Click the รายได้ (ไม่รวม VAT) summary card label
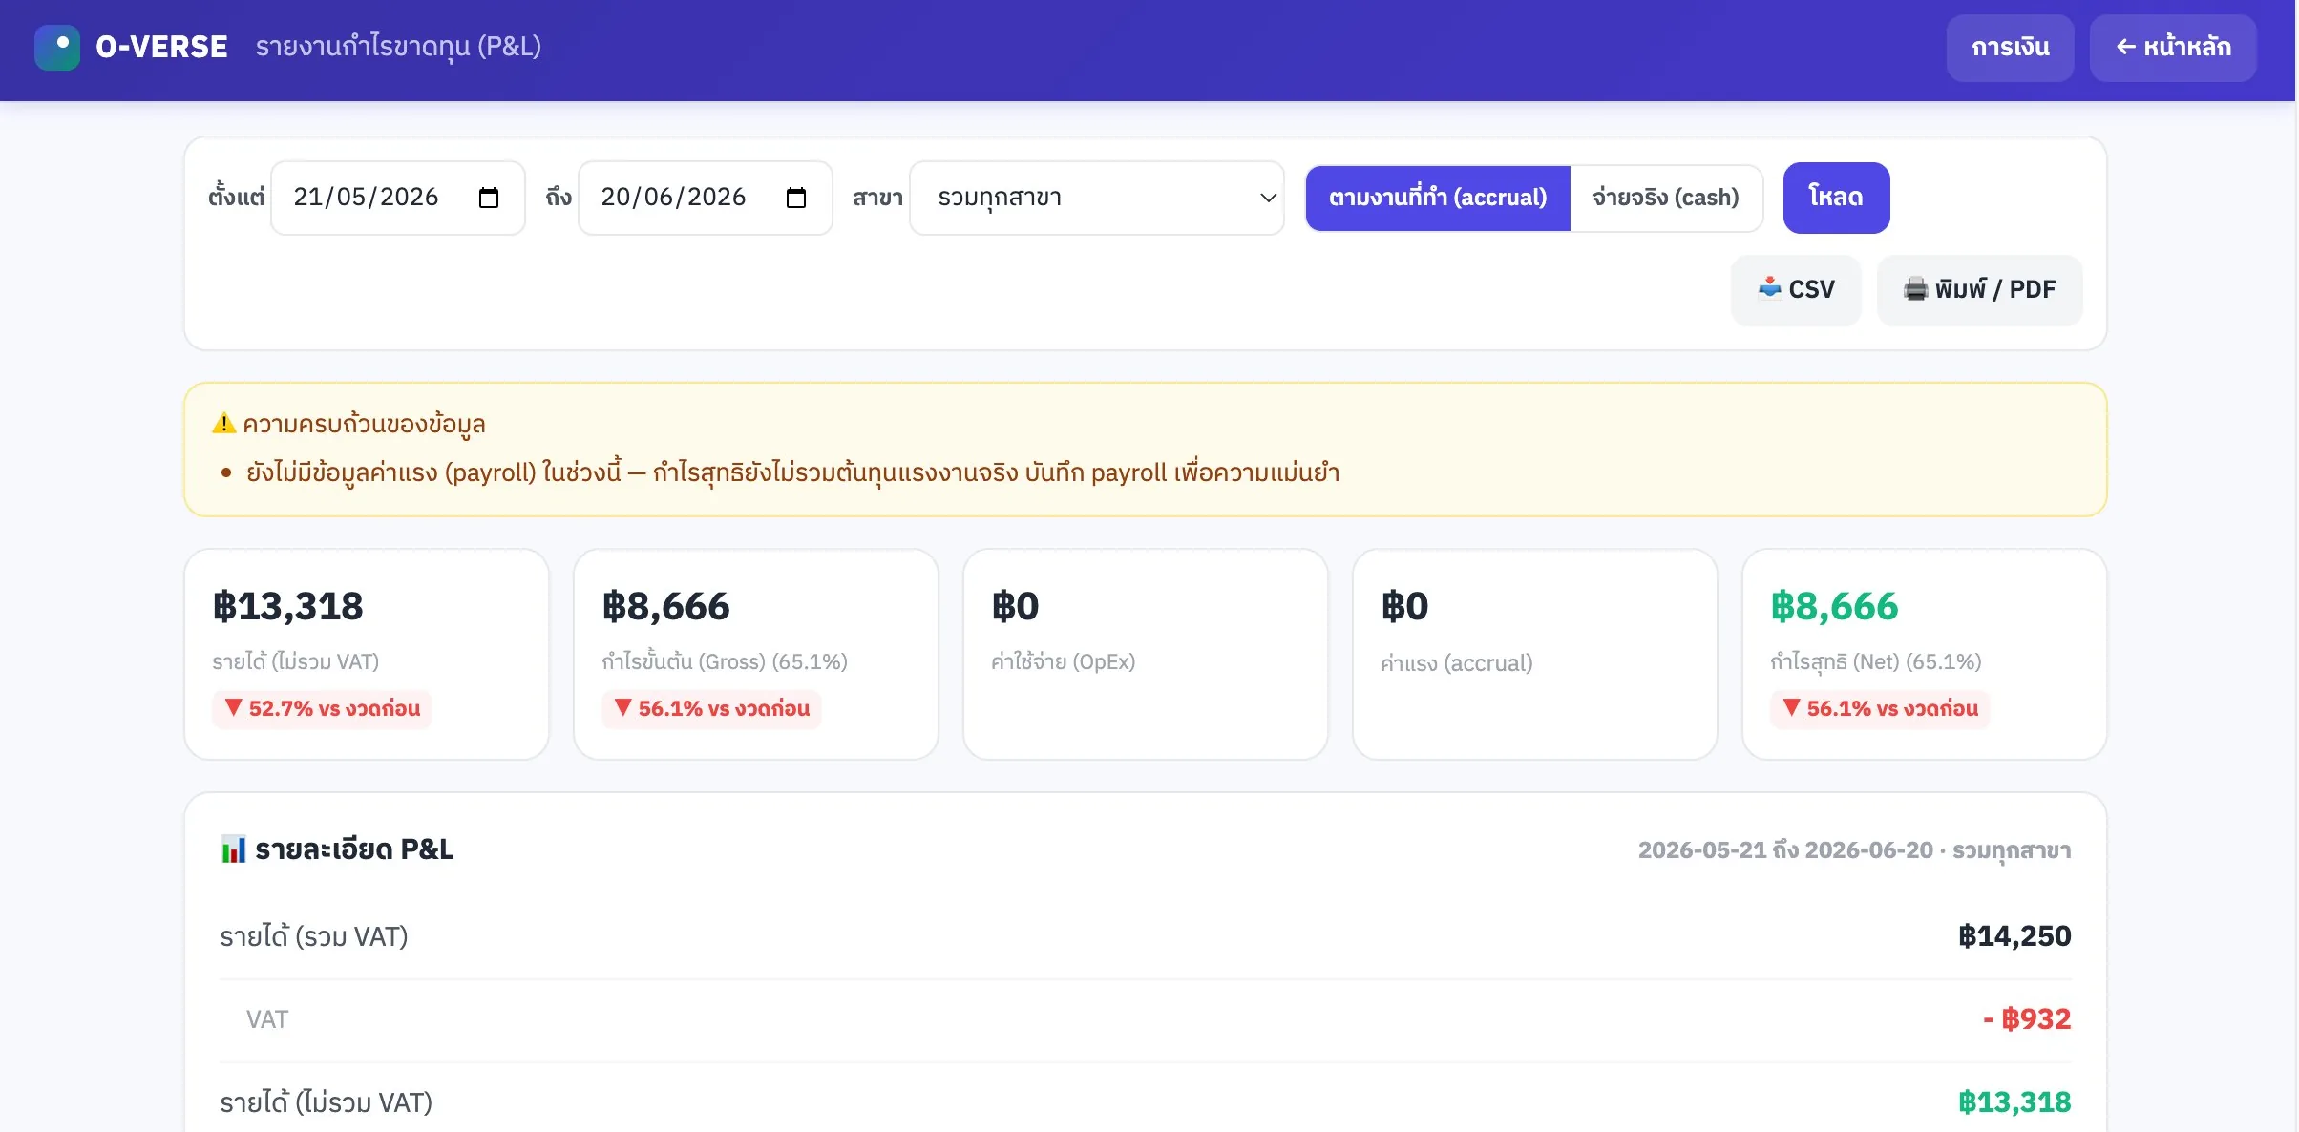Screen dimensions: 2299x1132 pos(296,661)
